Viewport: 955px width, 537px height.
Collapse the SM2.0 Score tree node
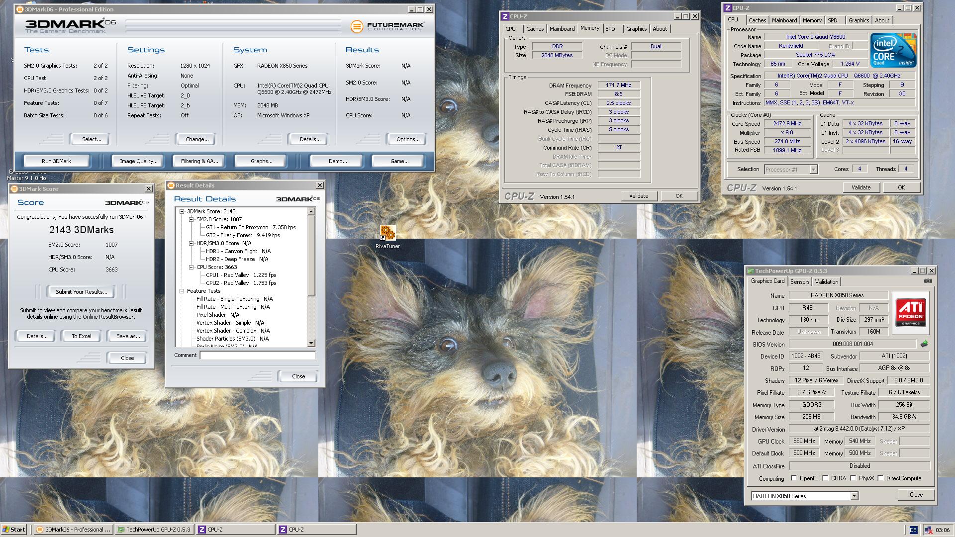pyautogui.click(x=191, y=219)
